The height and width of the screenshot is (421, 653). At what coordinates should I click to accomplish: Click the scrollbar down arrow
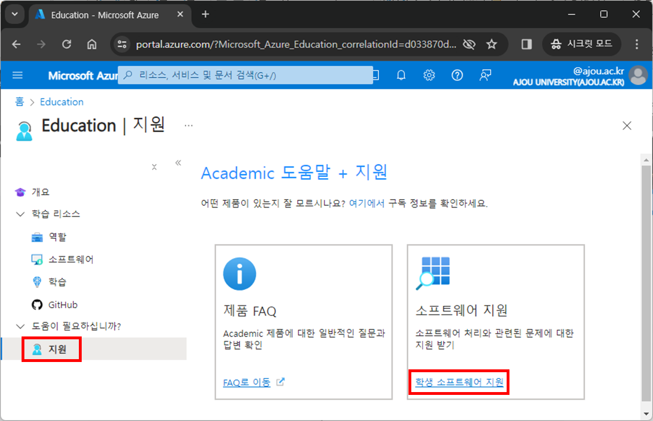pos(646,414)
